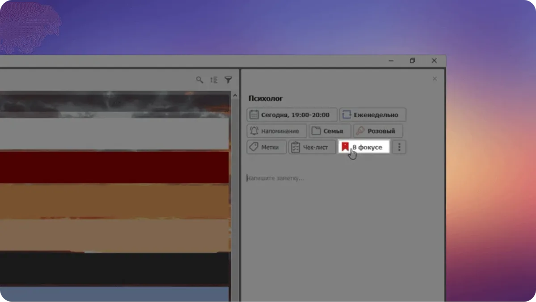Set a reminder via Напоминание bell
The width and height of the screenshot is (536, 302).
[276, 131]
